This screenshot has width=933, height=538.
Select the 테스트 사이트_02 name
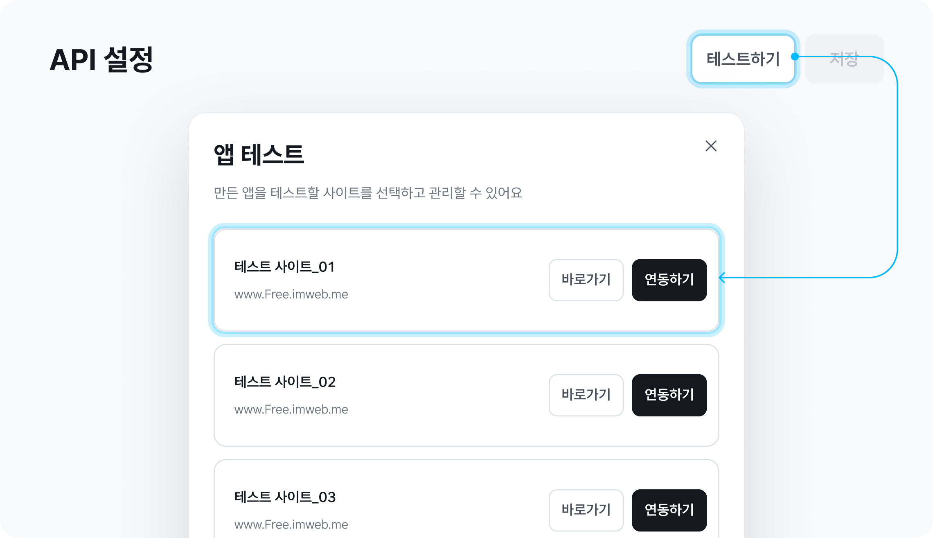click(285, 382)
